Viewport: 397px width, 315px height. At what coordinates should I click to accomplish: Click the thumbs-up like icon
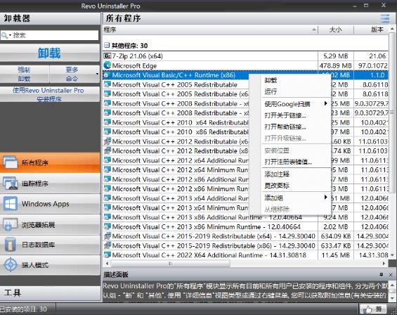pyautogui.click(x=367, y=309)
